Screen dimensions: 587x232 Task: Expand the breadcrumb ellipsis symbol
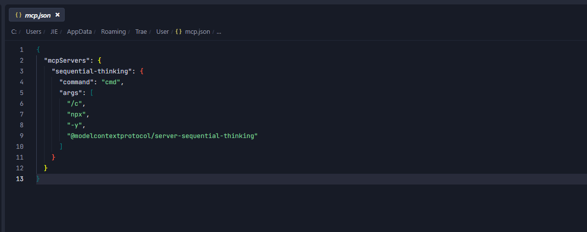coord(219,32)
